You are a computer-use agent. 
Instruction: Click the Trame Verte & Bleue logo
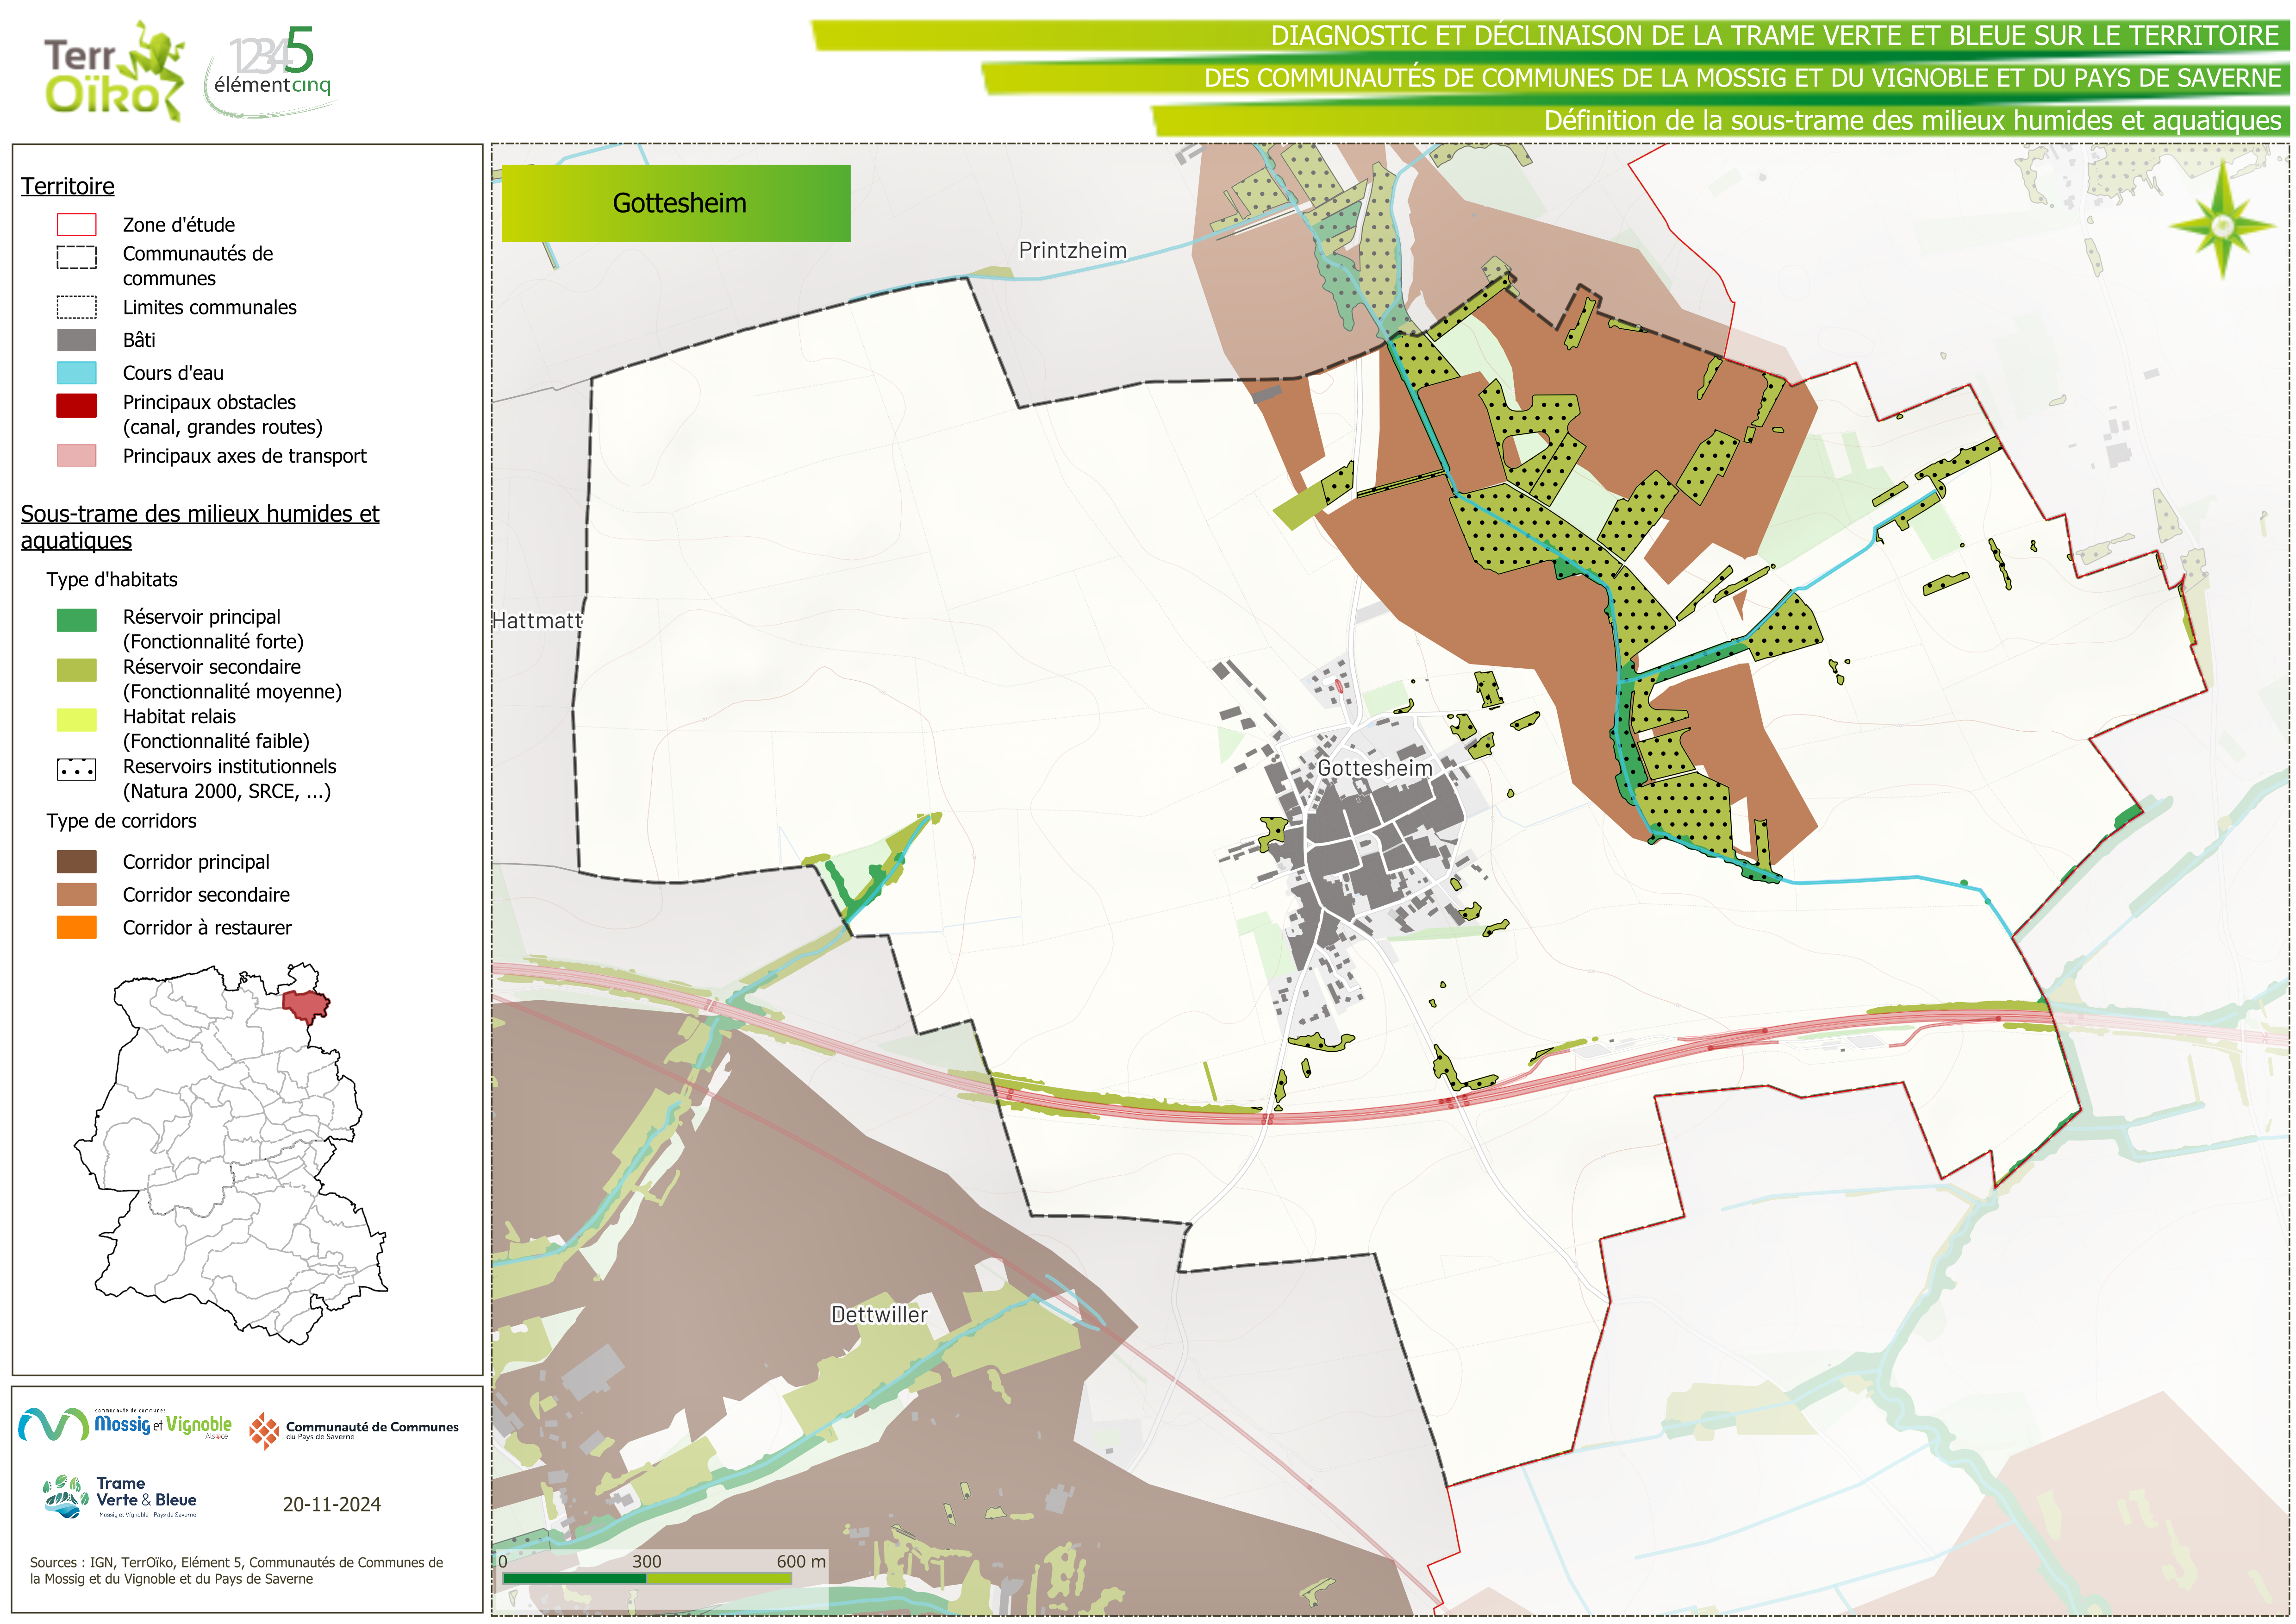click(x=121, y=1496)
